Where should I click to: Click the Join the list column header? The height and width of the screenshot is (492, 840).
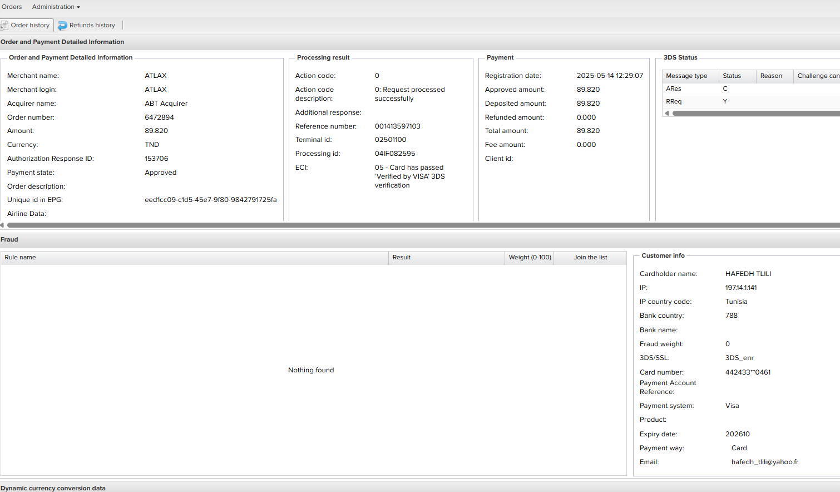590,258
